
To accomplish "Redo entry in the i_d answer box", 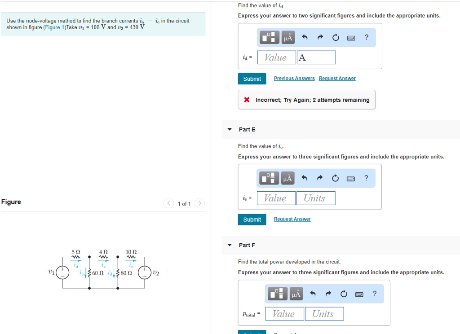I will (322, 37).
